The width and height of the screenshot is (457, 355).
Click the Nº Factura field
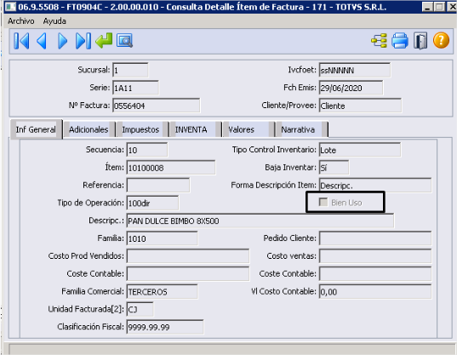pos(157,106)
